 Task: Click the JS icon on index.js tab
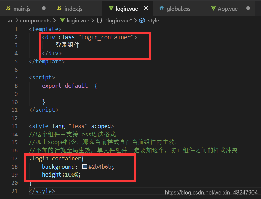pyautogui.click(x=59, y=8)
